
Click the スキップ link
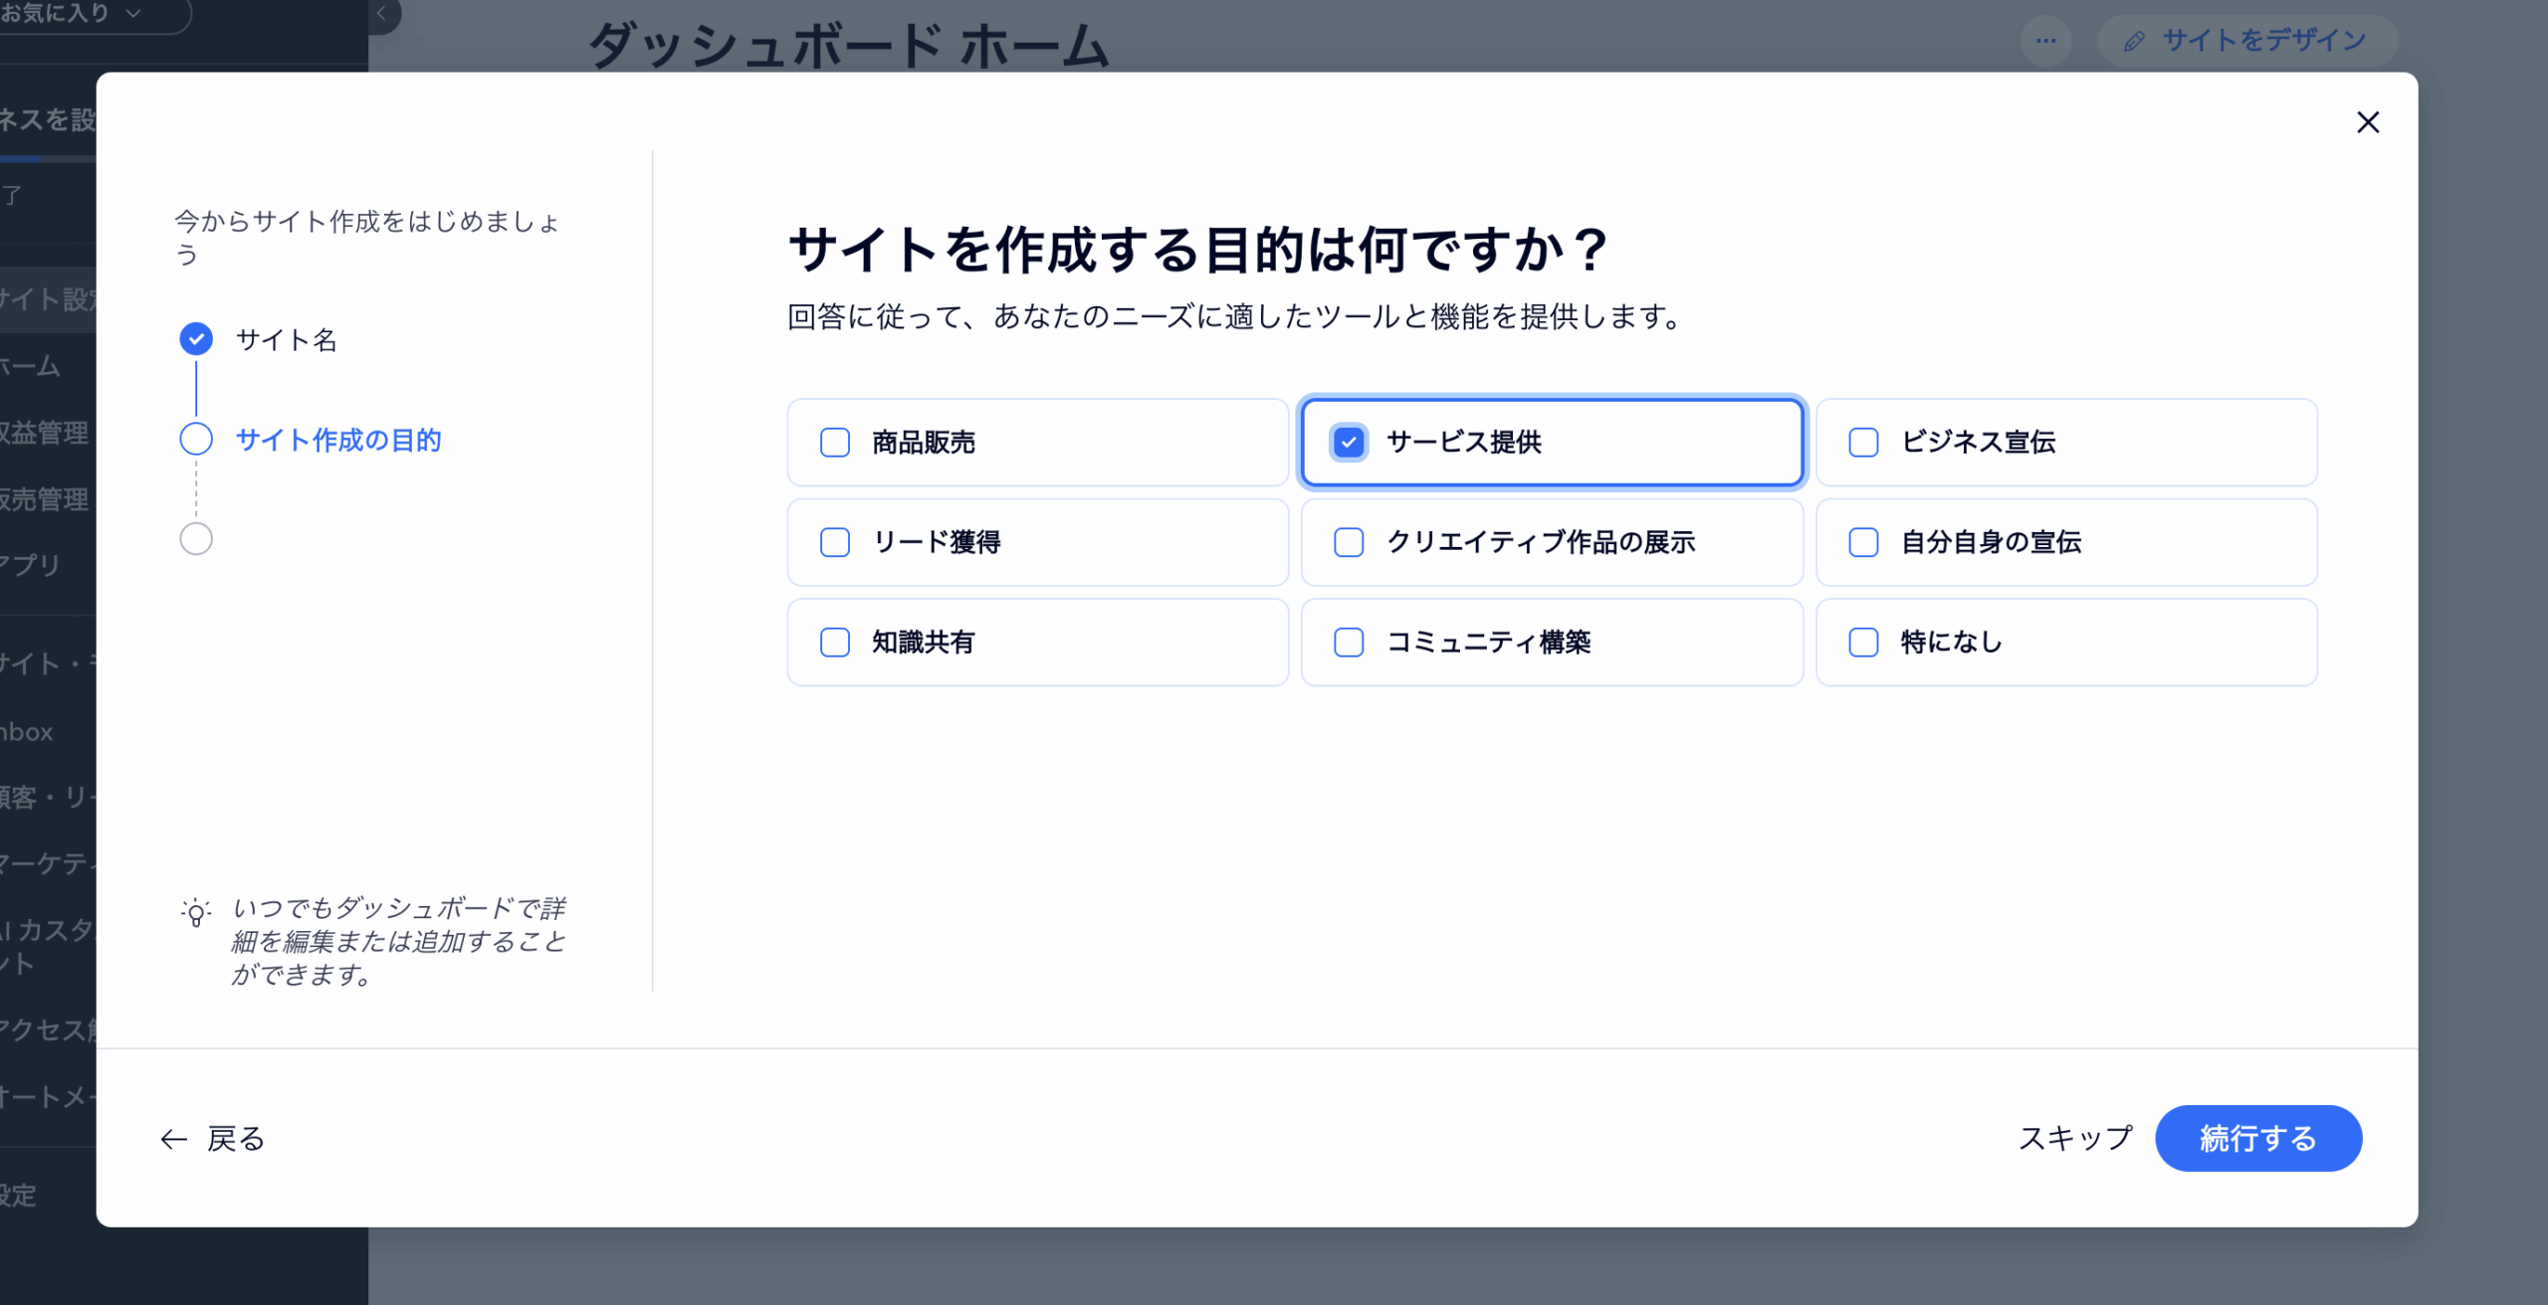2075,1138
